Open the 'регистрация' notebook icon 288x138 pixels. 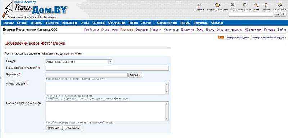coord(244,5)
